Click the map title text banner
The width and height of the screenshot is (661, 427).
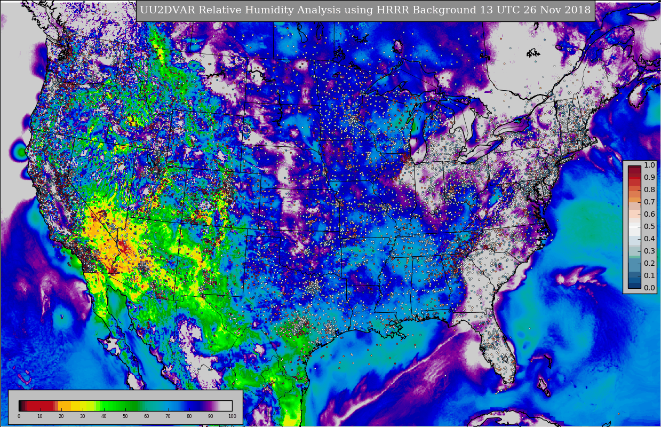point(365,10)
